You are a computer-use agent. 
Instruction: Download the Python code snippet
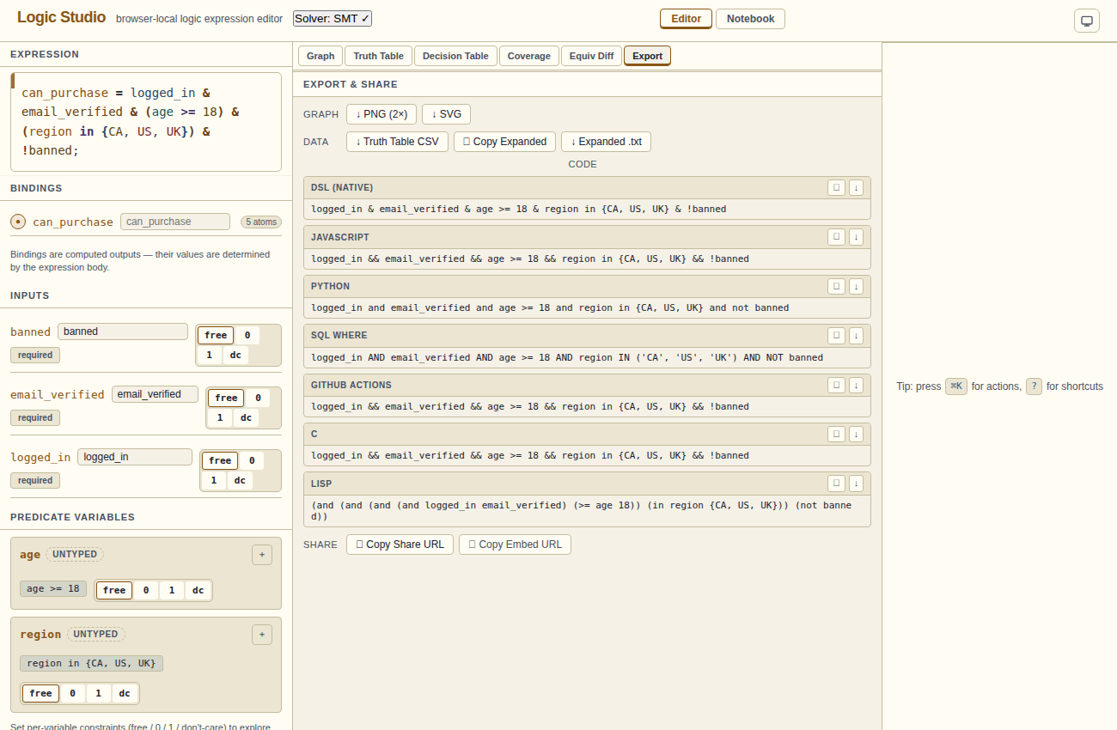click(856, 286)
